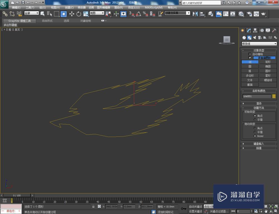Click the yellow object color swatch
This screenshot has width=279, height=214.
[274, 96]
